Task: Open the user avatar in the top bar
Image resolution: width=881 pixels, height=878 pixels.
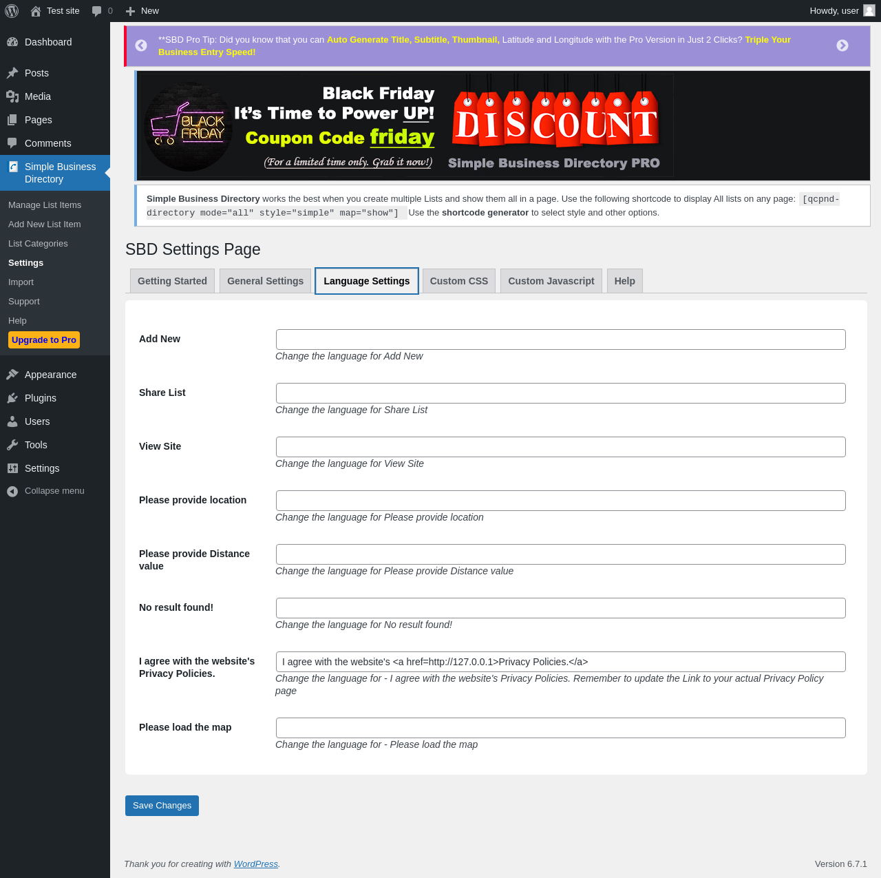Action: pos(869,10)
